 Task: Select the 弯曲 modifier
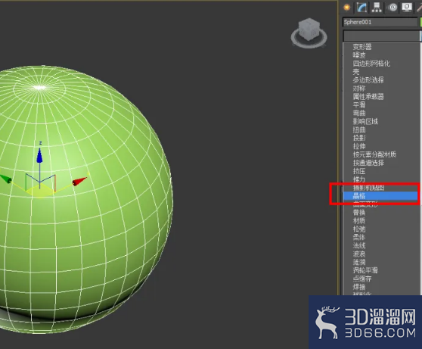(359, 114)
